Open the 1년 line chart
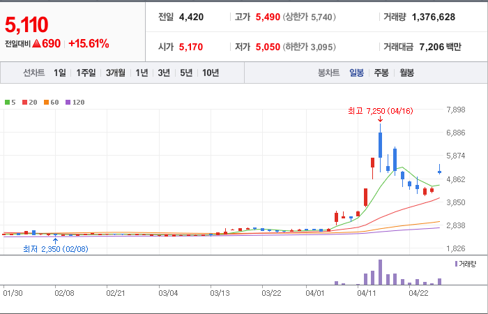This screenshot has height=314, width=488. point(142,73)
